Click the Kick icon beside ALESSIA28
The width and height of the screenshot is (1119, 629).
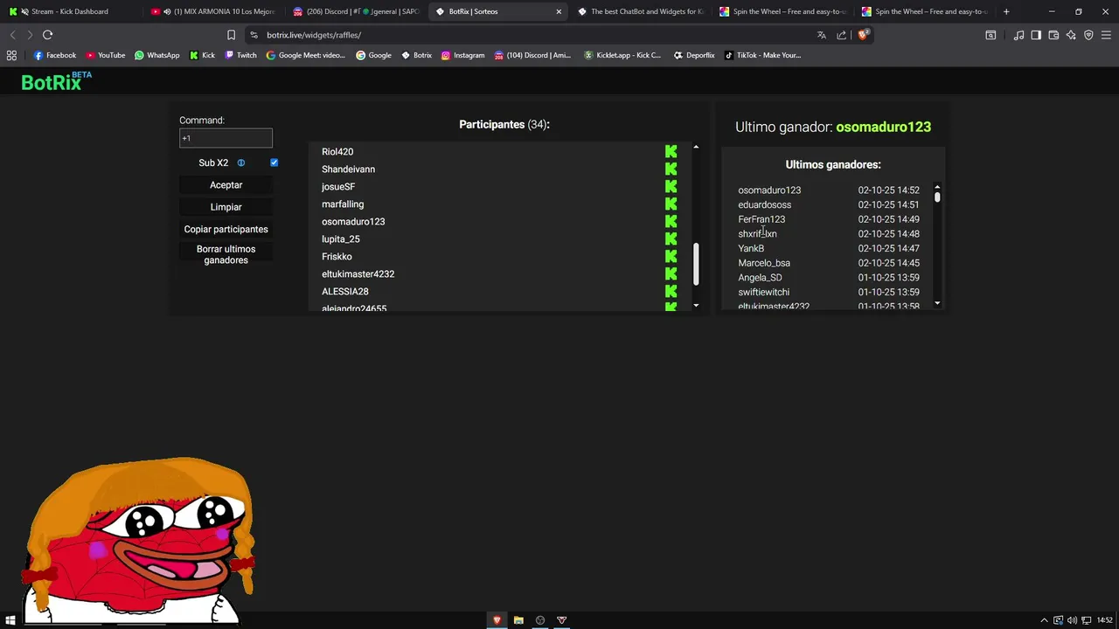pyautogui.click(x=671, y=292)
